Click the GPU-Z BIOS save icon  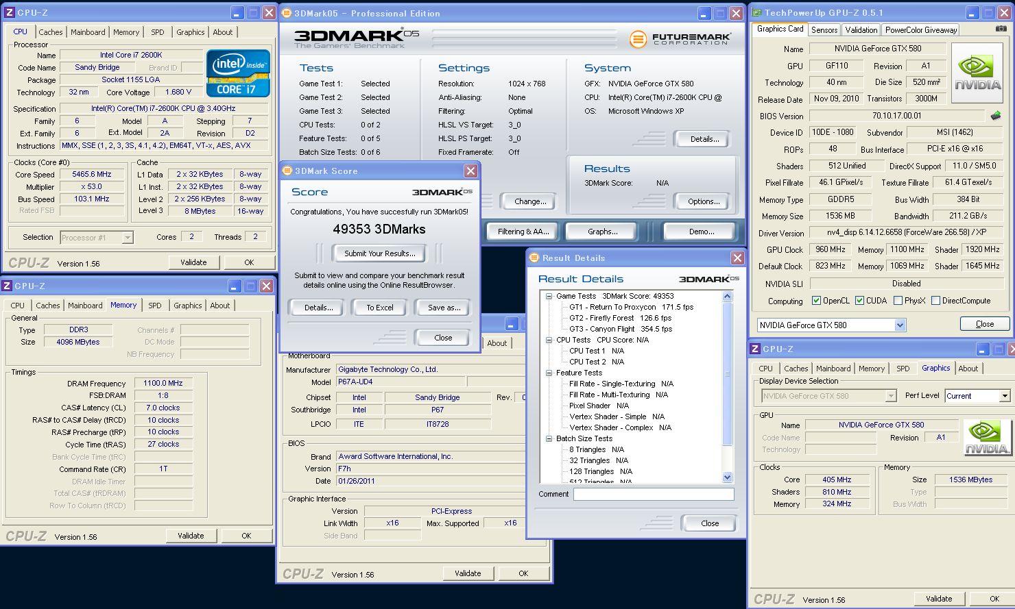996,116
